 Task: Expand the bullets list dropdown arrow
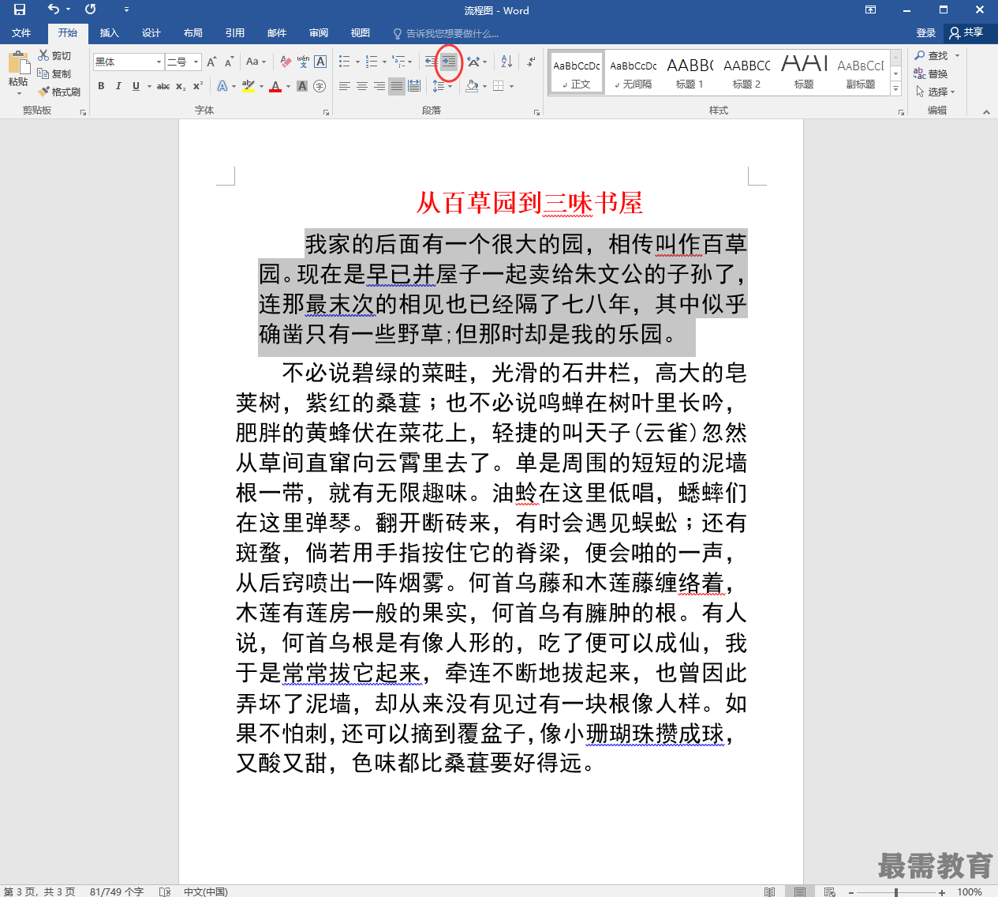click(x=357, y=62)
